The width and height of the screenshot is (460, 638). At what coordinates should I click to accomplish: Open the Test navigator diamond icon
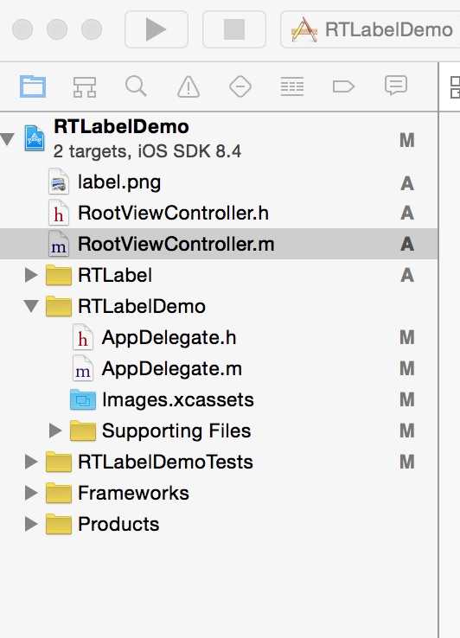pyautogui.click(x=240, y=86)
